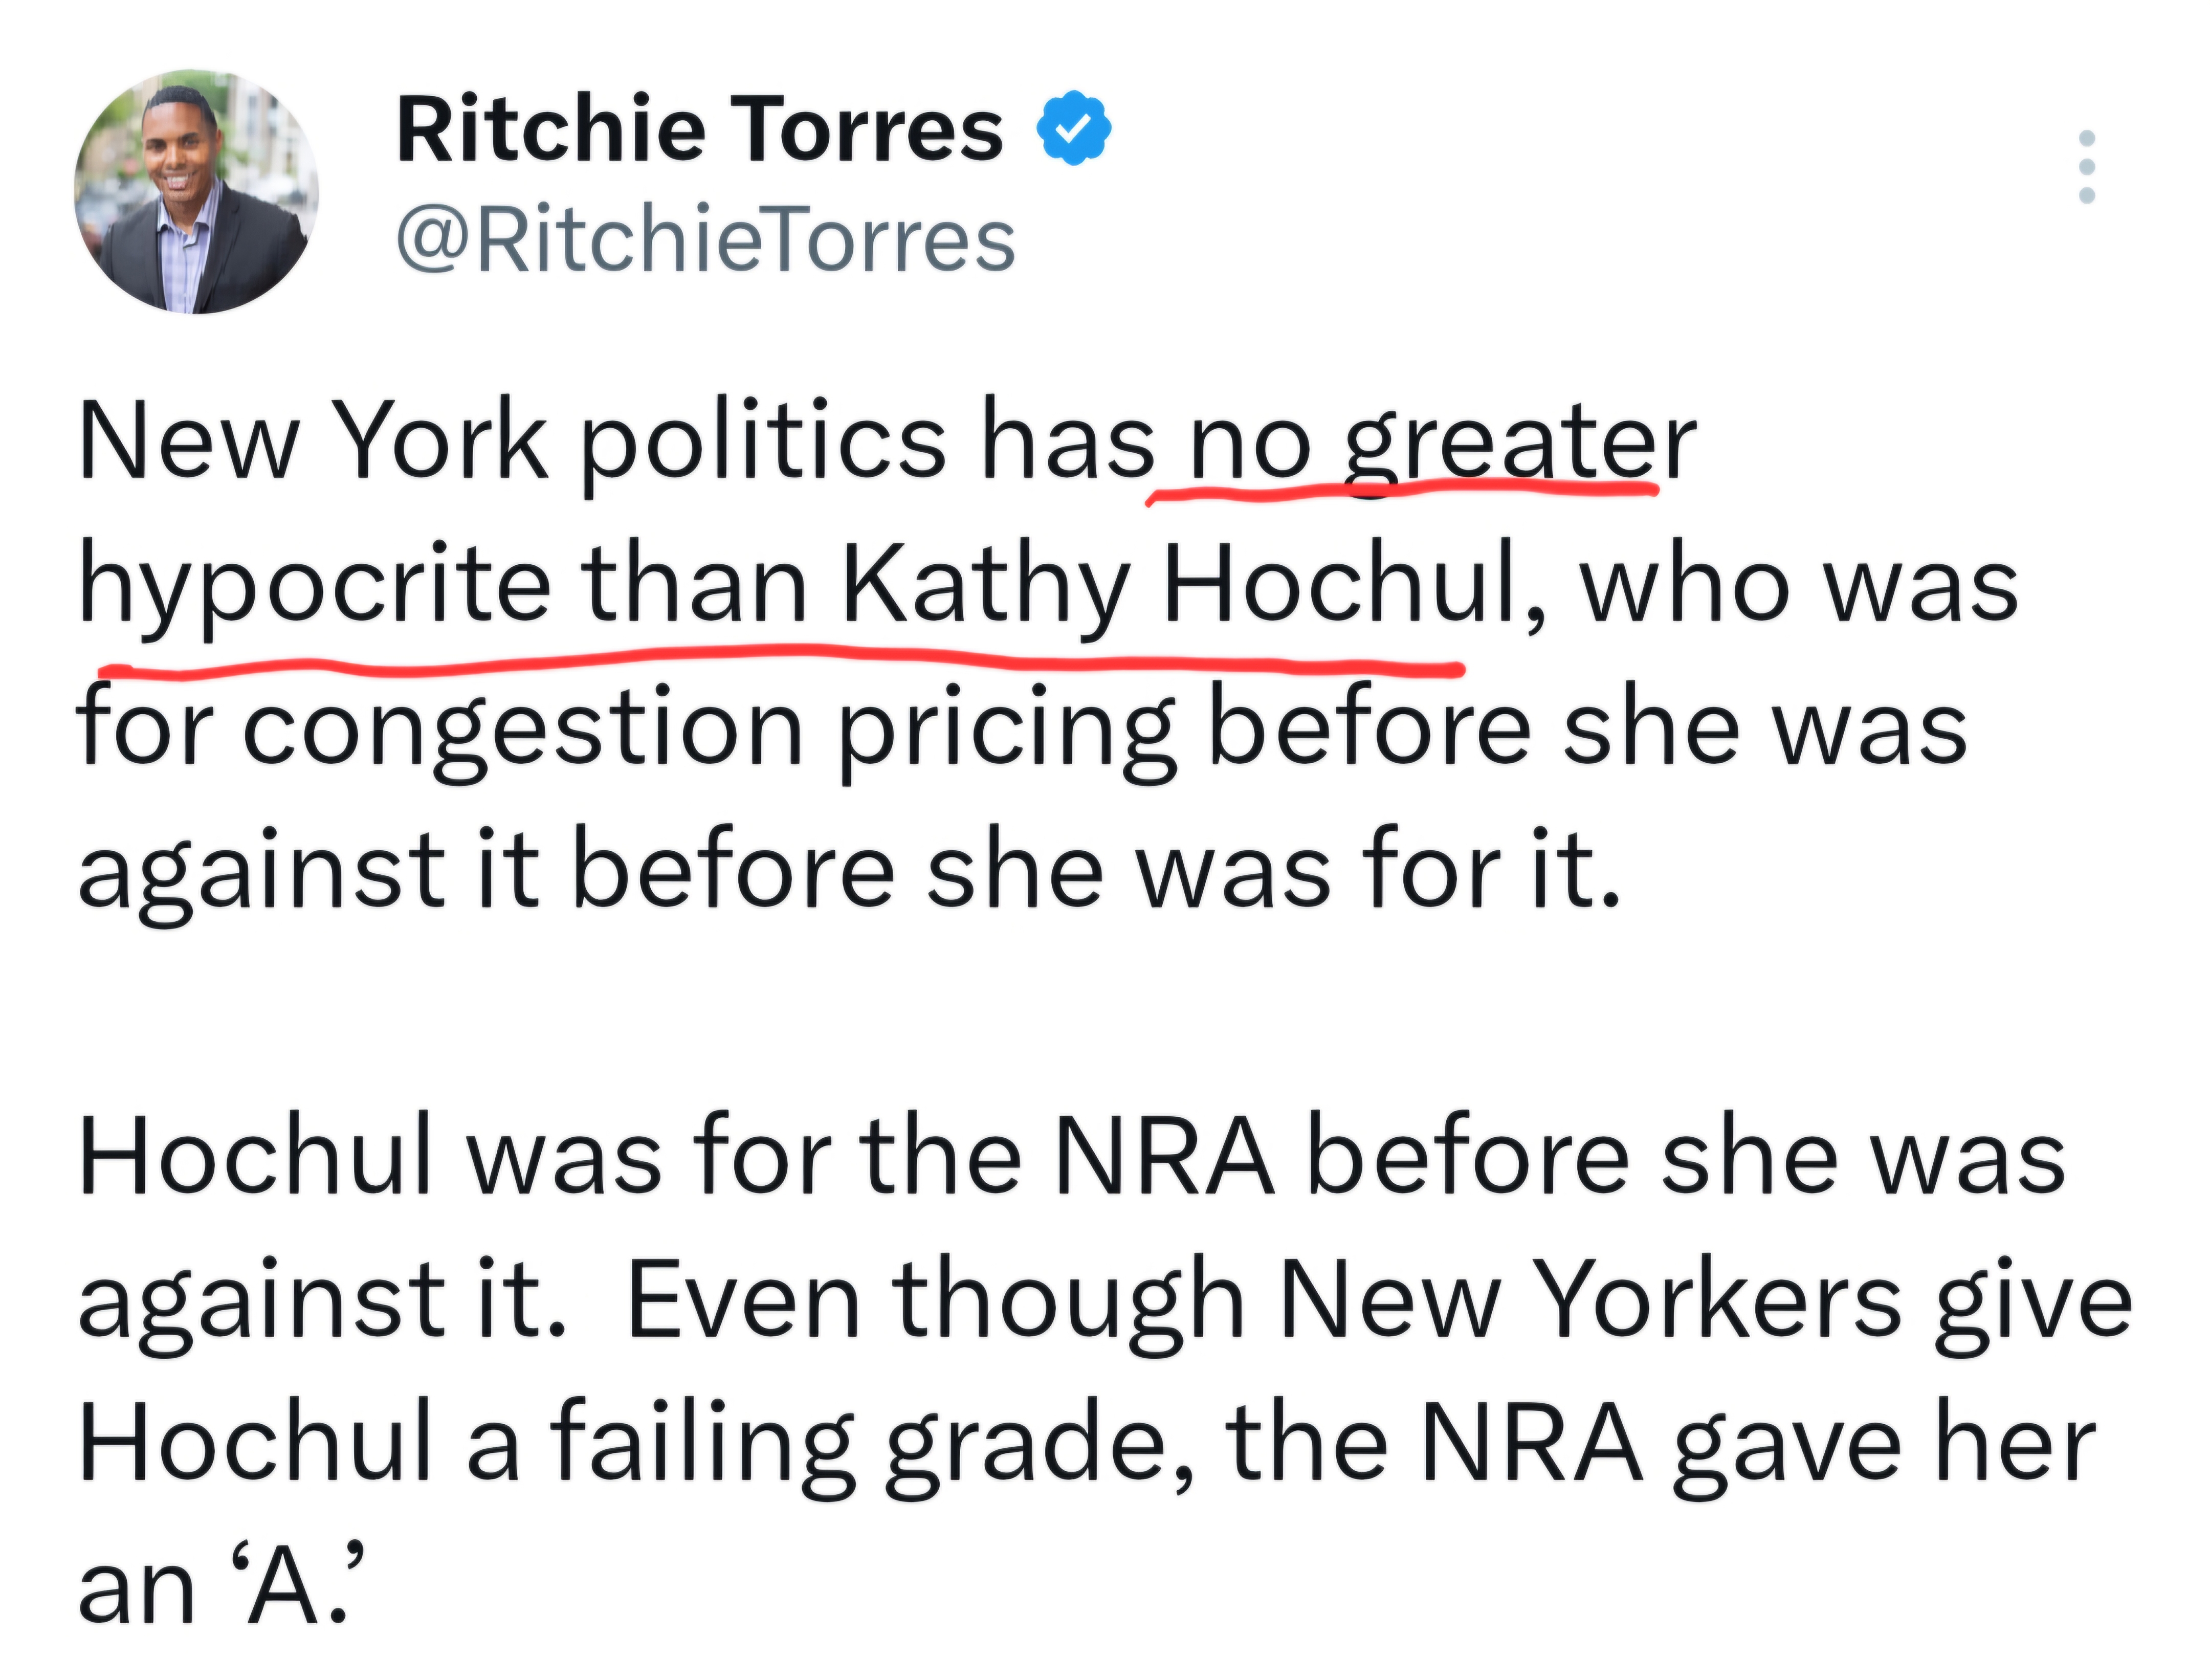Click the phrase "Even though"
2210x1680 pixels.
pos(936,1302)
